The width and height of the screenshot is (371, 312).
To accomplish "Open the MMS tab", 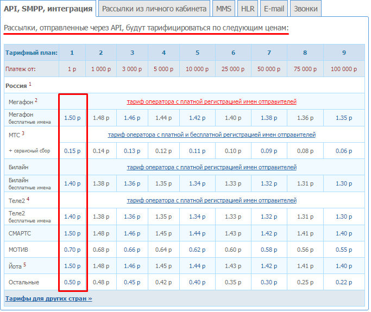I will pos(224,9).
